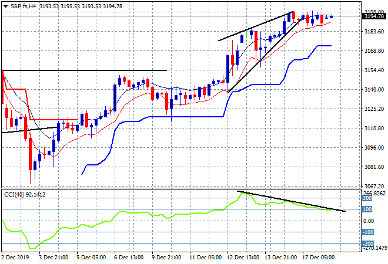This screenshot has width=388, height=264.
Task: Click the 5 Dec 05:00 time label
Action: click(x=91, y=258)
